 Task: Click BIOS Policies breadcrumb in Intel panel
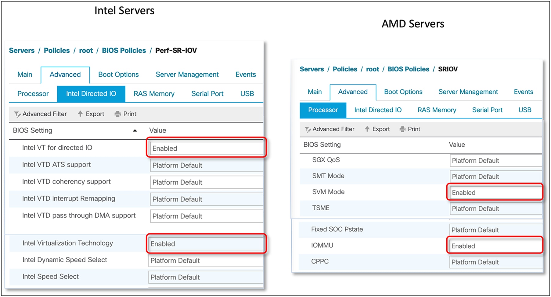124,51
